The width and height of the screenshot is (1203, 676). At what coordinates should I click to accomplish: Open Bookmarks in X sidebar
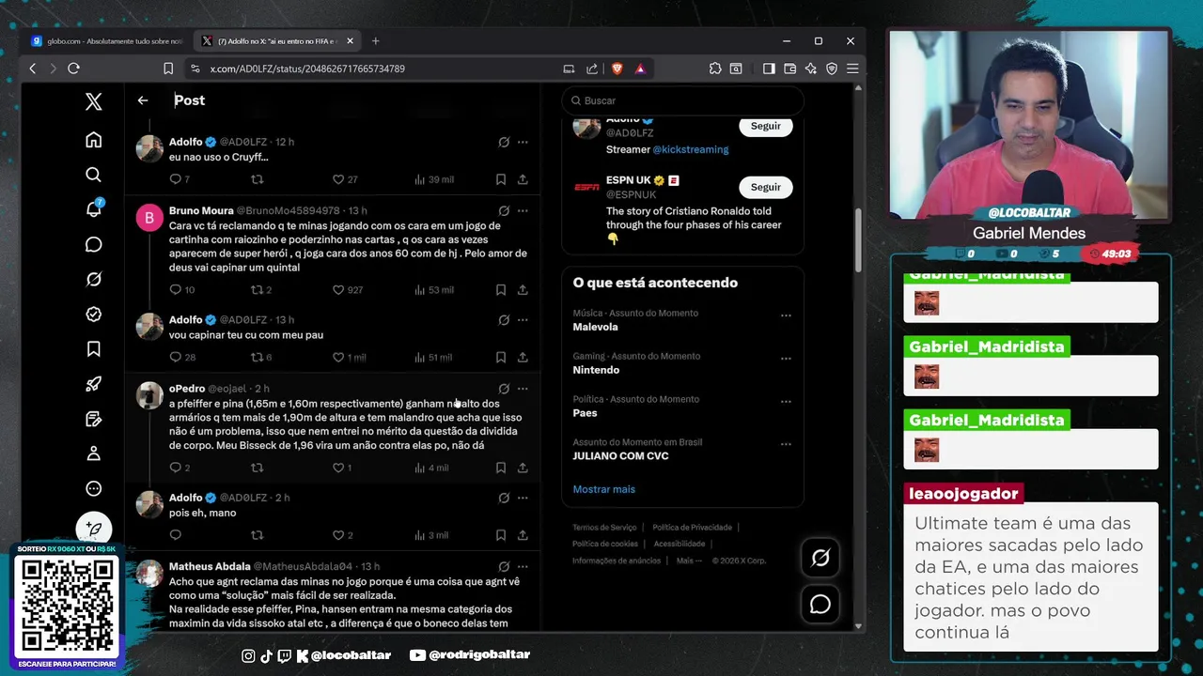pyautogui.click(x=93, y=349)
